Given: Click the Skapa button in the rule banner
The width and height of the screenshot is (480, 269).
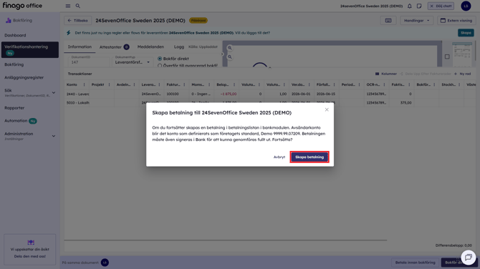Looking at the screenshot, I should [x=466, y=33].
